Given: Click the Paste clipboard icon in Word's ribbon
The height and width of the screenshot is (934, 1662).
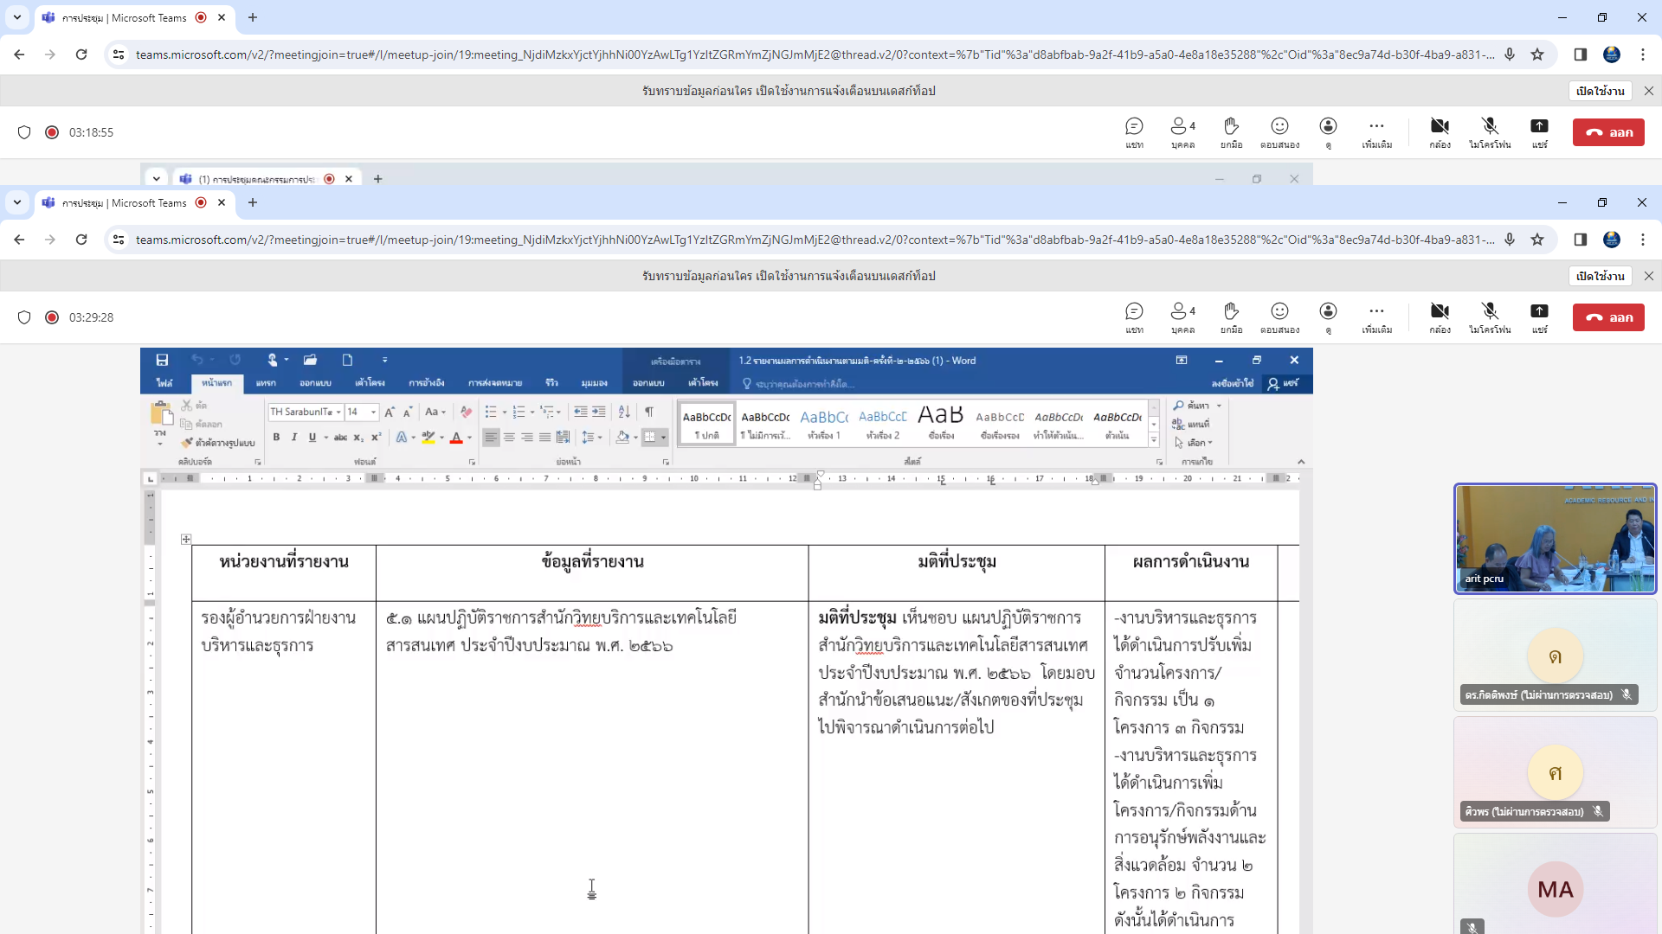Looking at the screenshot, I should [161, 413].
